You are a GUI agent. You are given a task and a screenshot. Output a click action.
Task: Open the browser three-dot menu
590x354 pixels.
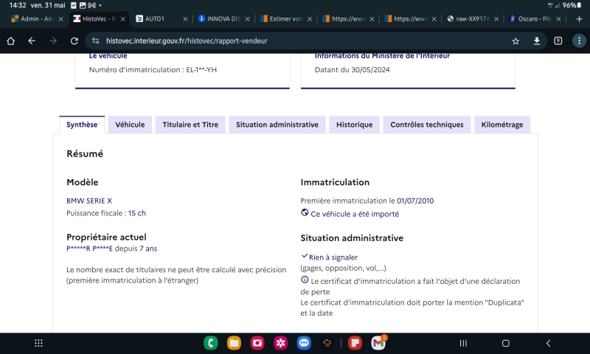pos(579,41)
